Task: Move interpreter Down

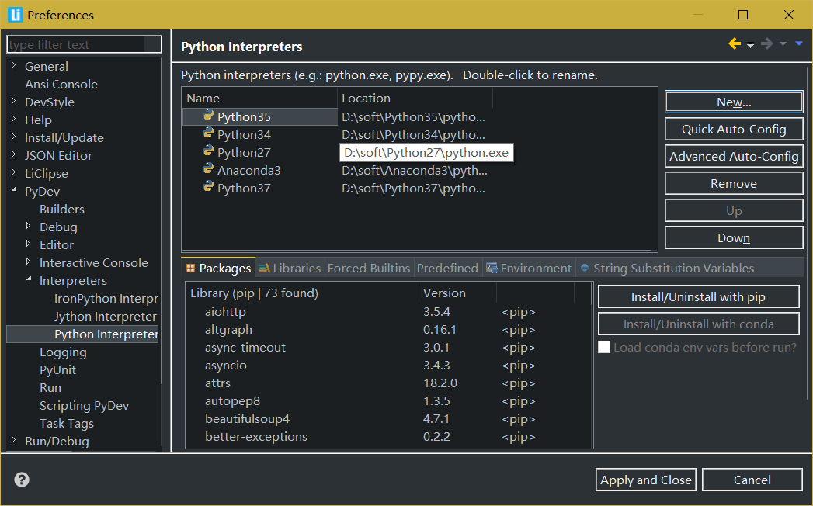Action: [734, 238]
